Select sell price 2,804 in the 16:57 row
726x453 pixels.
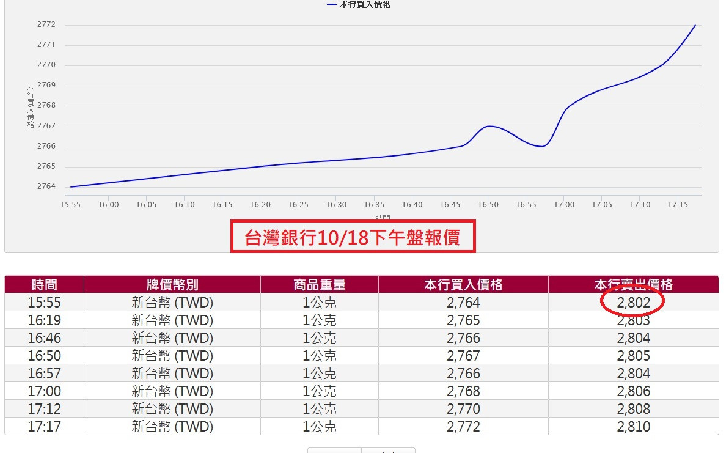[x=633, y=374]
